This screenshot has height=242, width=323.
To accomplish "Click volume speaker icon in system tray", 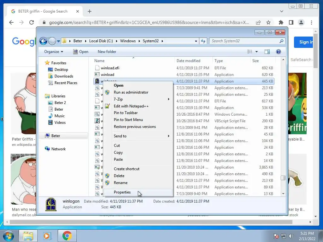I will [291, 236].
